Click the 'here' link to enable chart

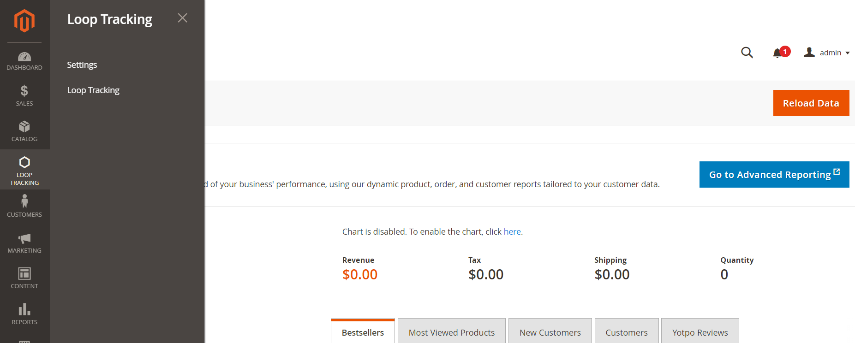pos(512,232)
